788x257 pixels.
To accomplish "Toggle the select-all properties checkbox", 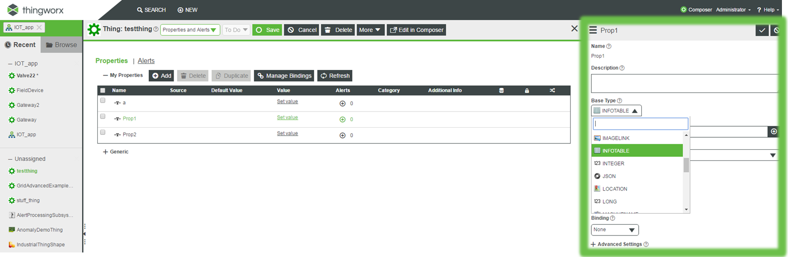I will (x=103, y=91).
